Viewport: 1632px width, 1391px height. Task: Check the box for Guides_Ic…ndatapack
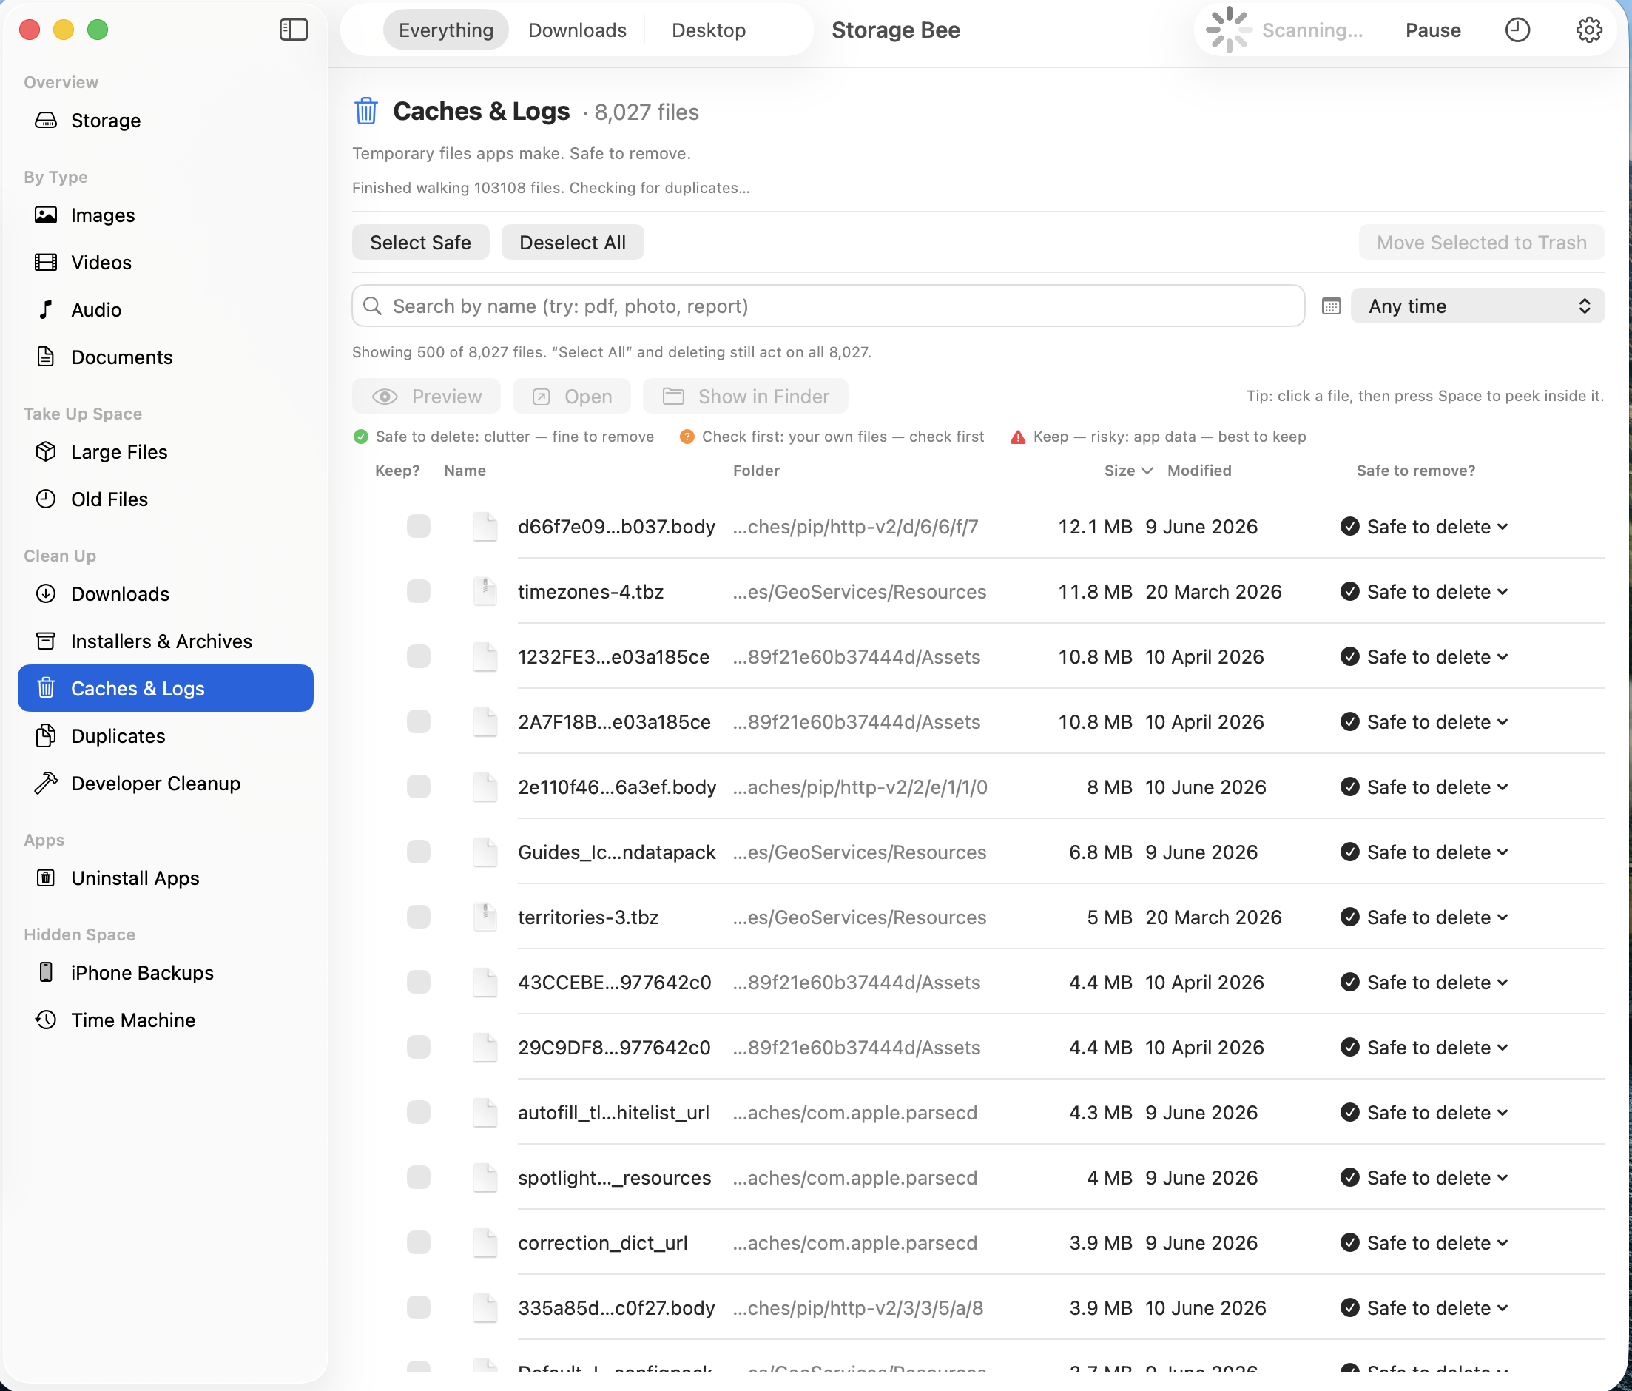coord(418,852)
